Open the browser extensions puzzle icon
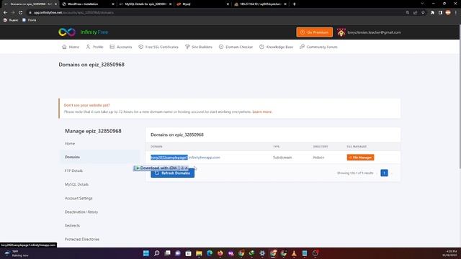Screen dimensions: 461x259 coord(432,13)
